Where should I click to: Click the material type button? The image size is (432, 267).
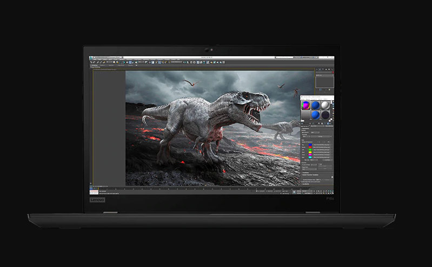(329, 126)
